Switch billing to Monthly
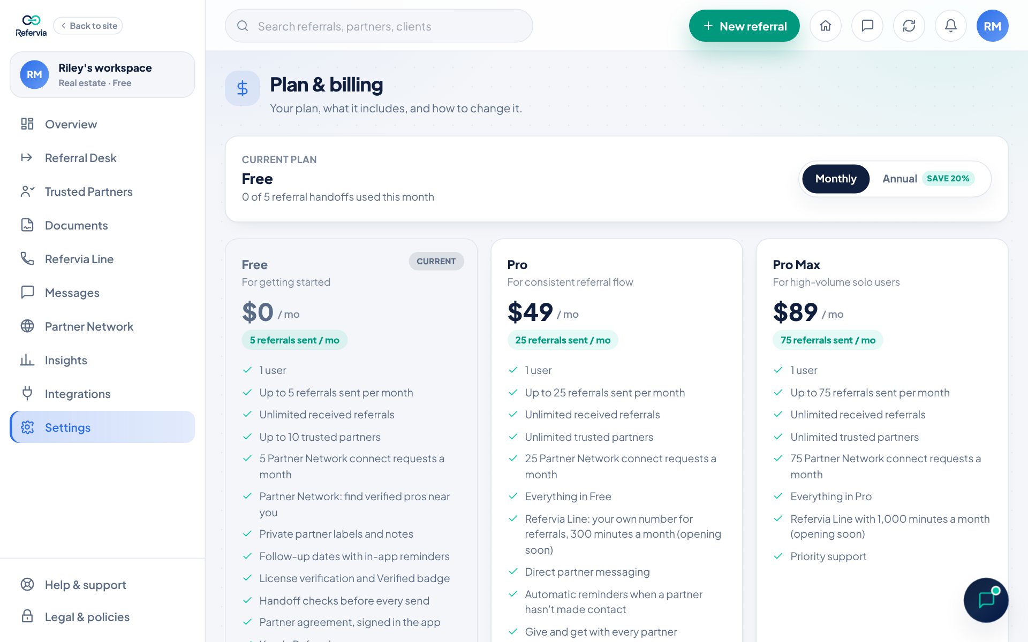 836,179
